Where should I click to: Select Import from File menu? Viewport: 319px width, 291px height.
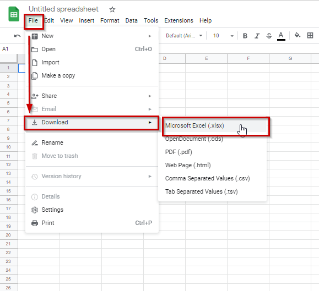(x=92, y=63)
